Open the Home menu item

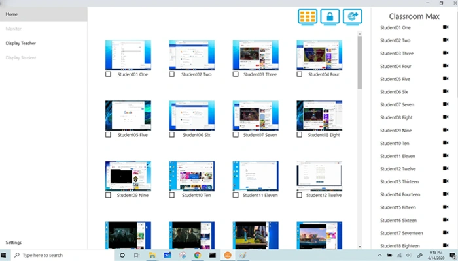point(43,14)
